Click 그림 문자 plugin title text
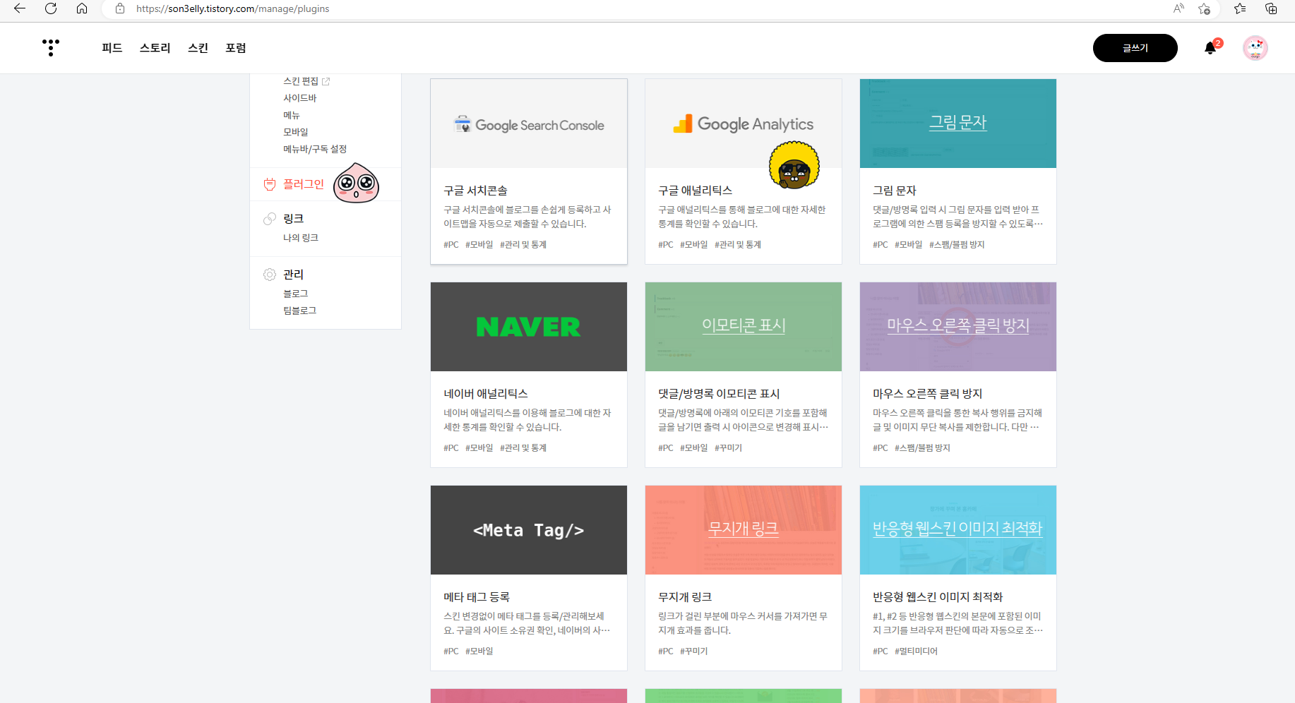 (894, 191)
